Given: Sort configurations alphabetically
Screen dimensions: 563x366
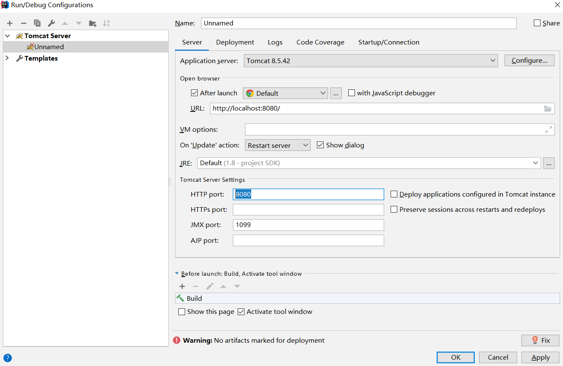Looking at the screenshot, I should tap(106, 23).
